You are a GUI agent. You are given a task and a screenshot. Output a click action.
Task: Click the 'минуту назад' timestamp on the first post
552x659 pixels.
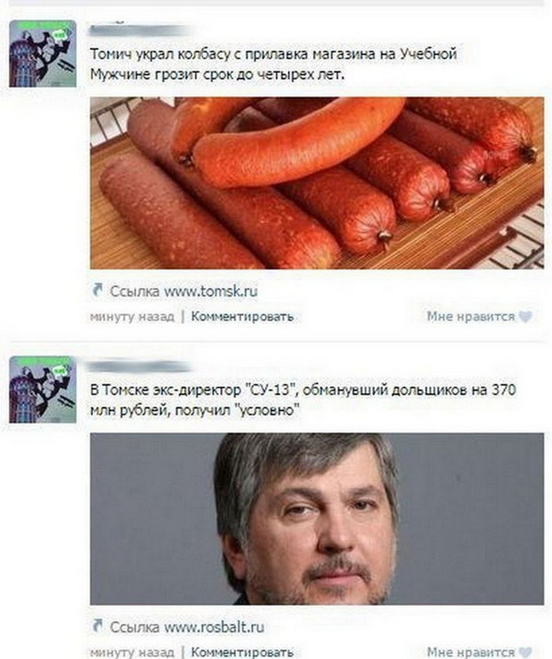pyautogui.click(x=132, y=316)
